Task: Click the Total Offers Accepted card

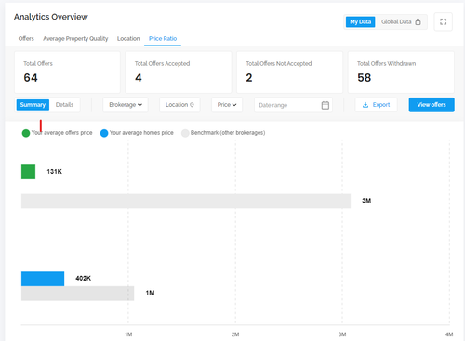Action: point(179,72)
